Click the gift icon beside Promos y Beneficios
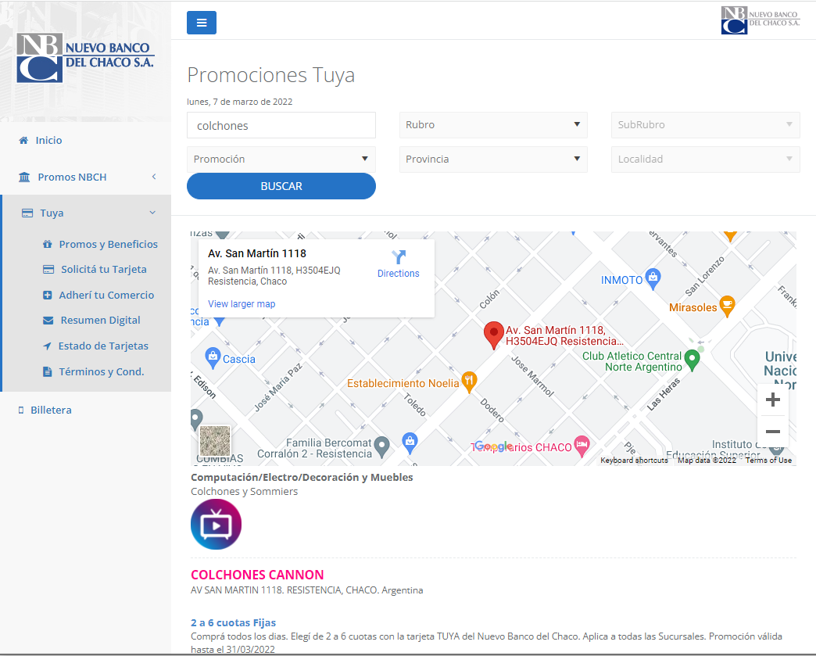816x656 pixels. coord(48,244)
